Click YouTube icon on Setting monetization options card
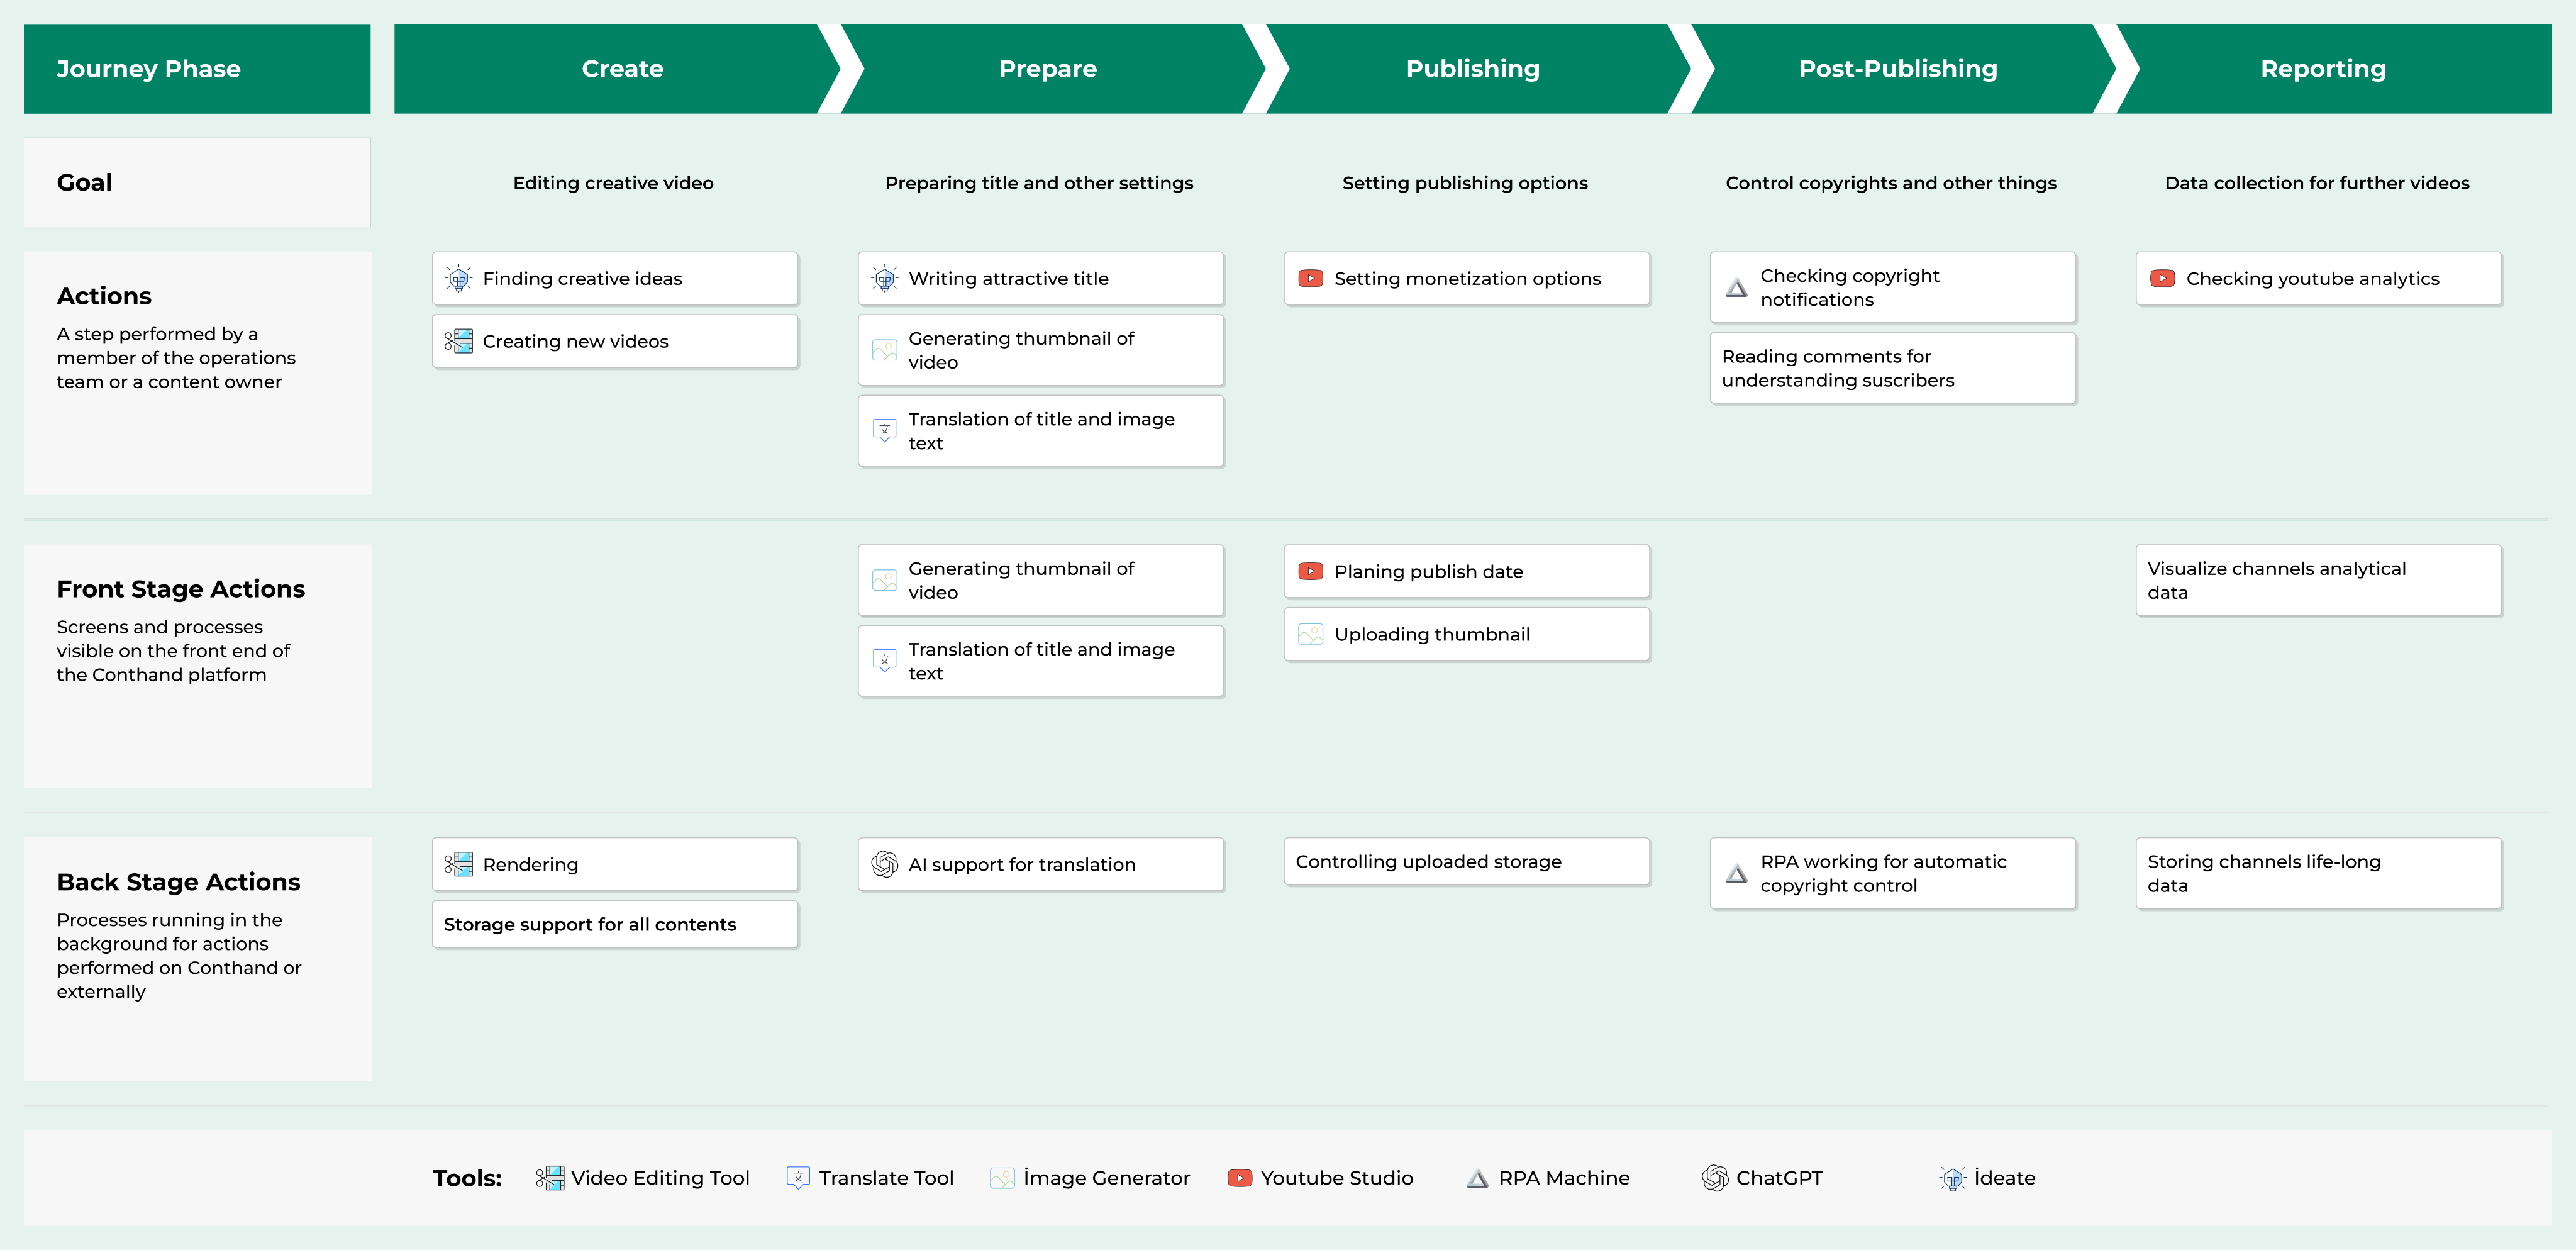 pyautogui.click(x=1310, y=278)
